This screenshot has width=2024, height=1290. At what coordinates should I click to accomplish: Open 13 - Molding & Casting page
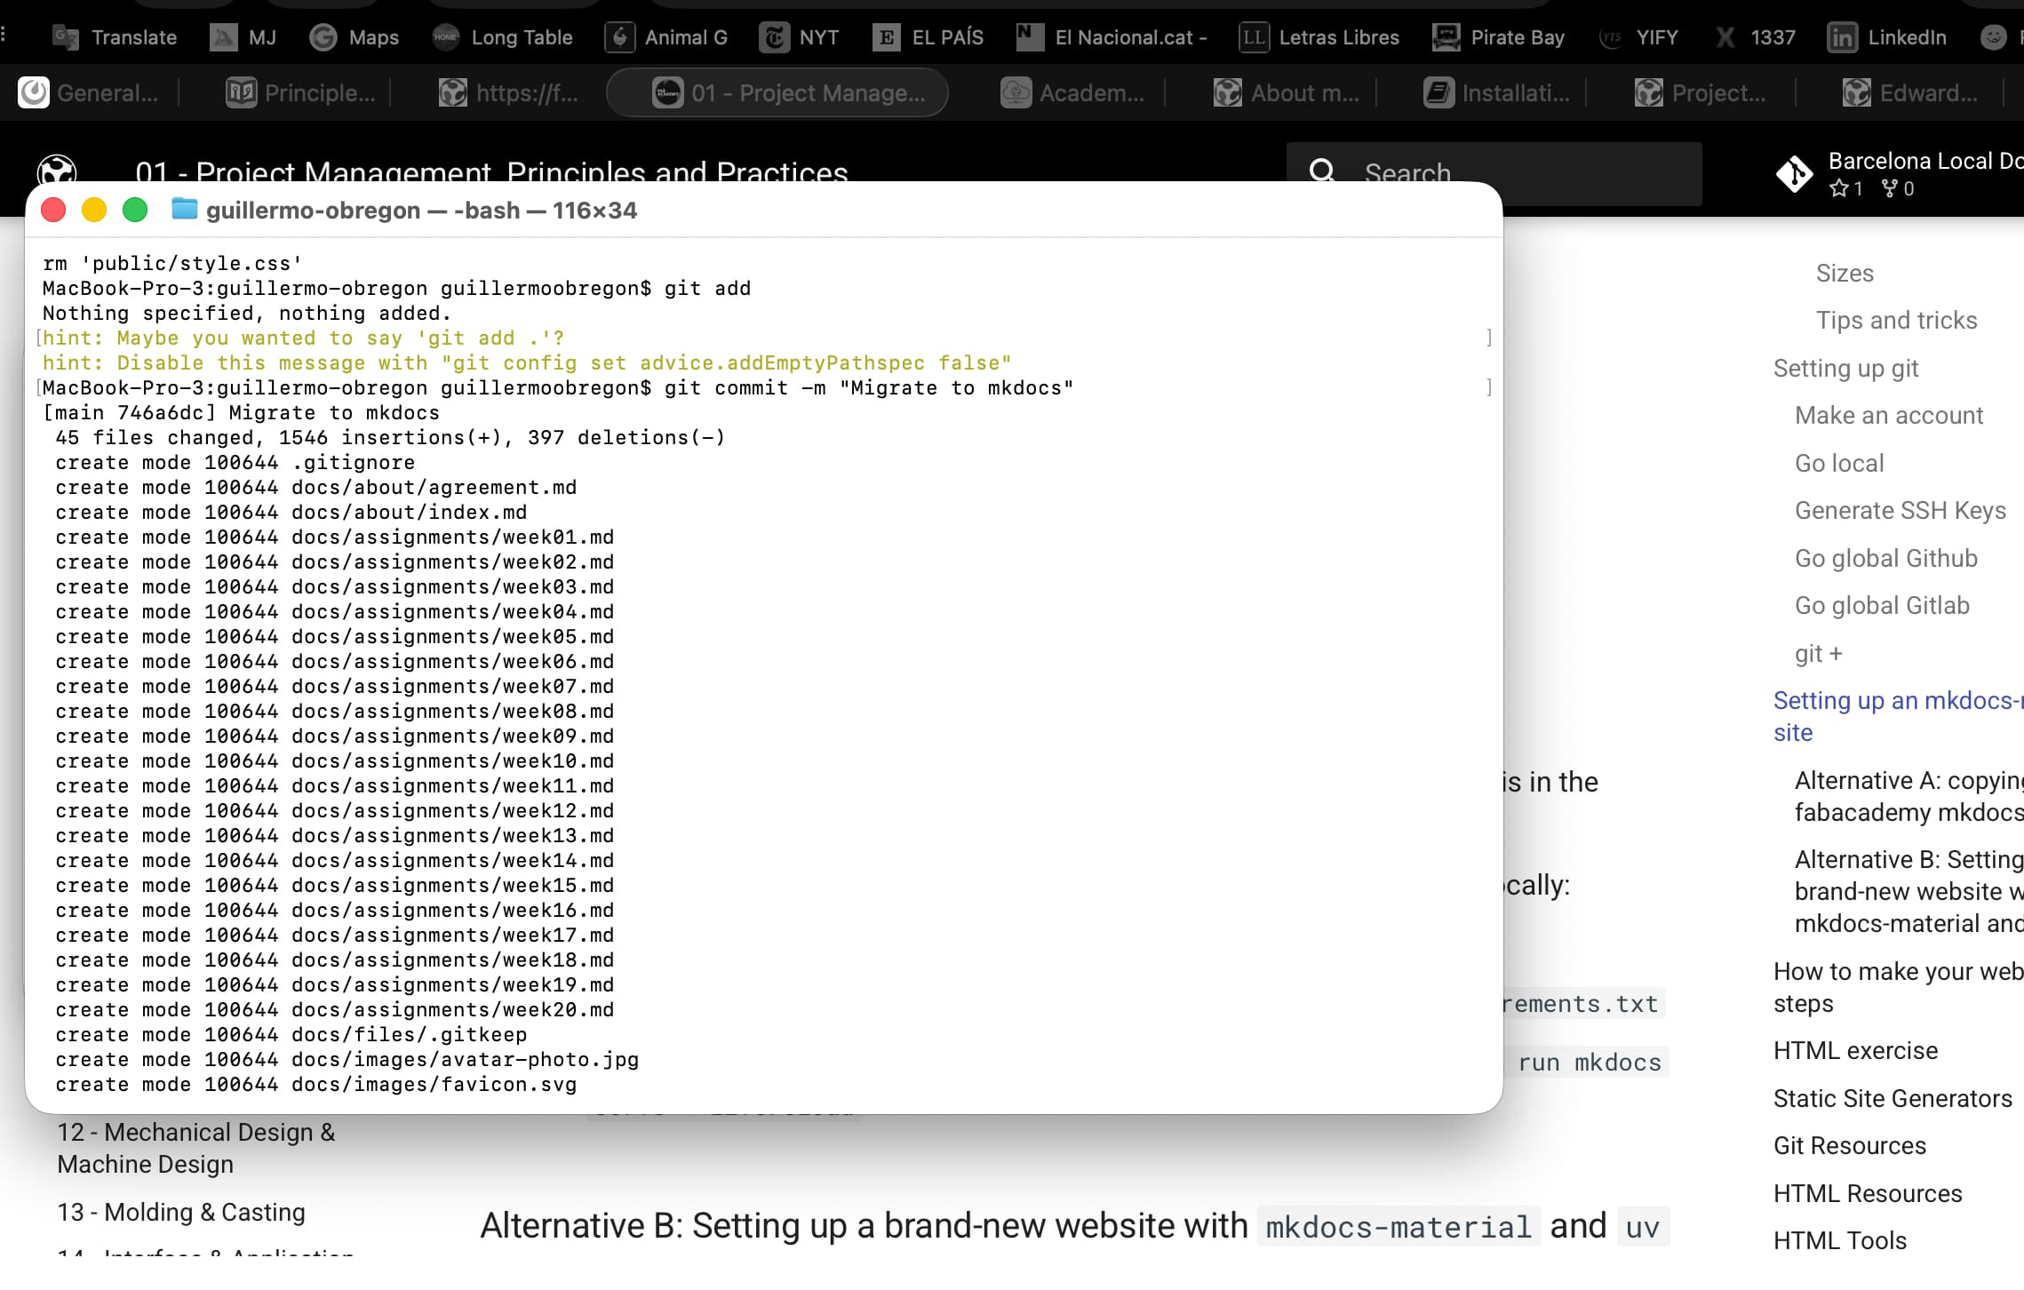(181, 1213)
